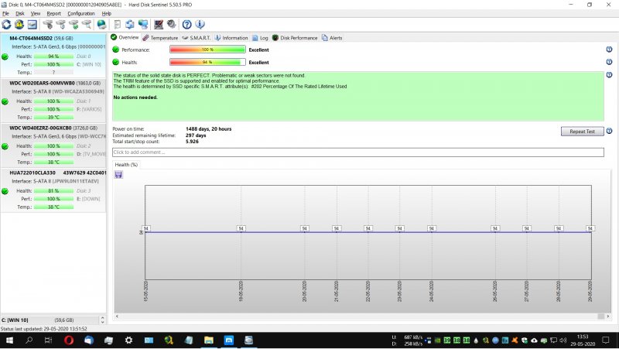Select disk HUA722010CLA330 in the list
The height and width of the screenshot is (349, 619).
(53, 190)
